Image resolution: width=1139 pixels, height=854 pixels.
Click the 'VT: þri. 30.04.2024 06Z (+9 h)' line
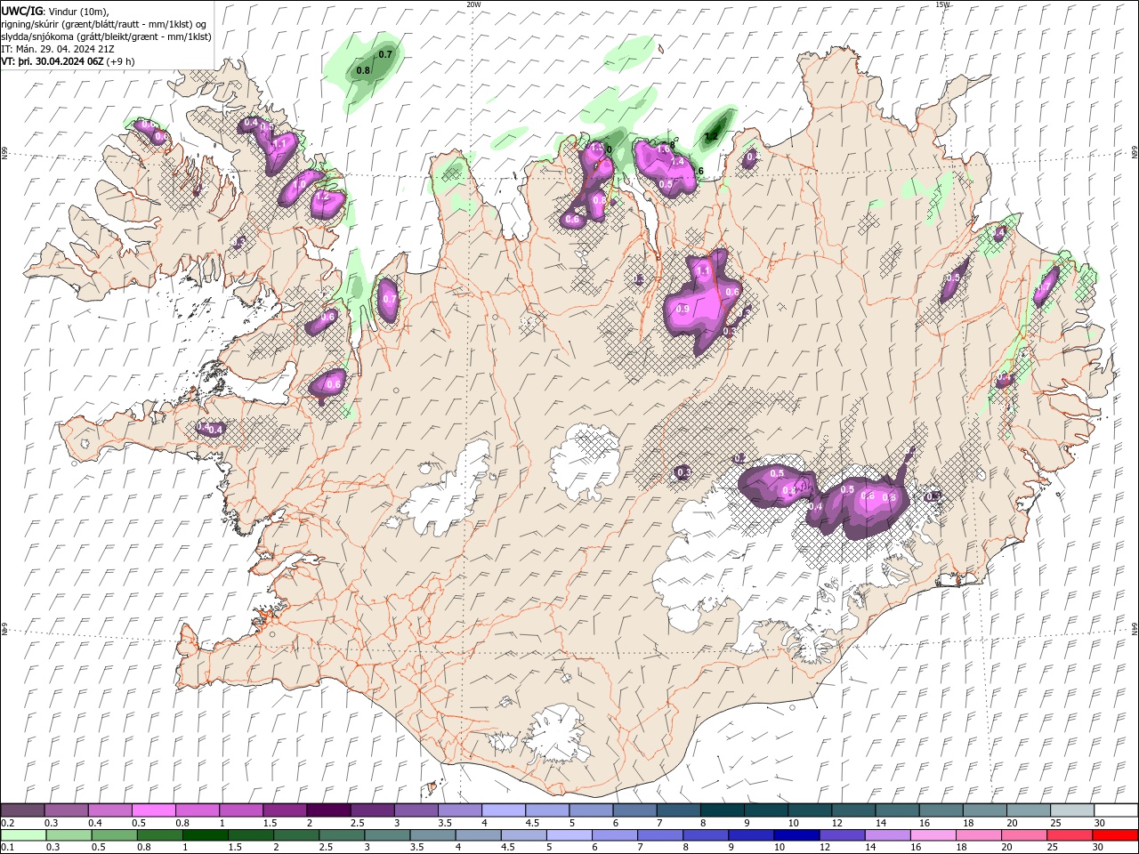coord(69,61)
